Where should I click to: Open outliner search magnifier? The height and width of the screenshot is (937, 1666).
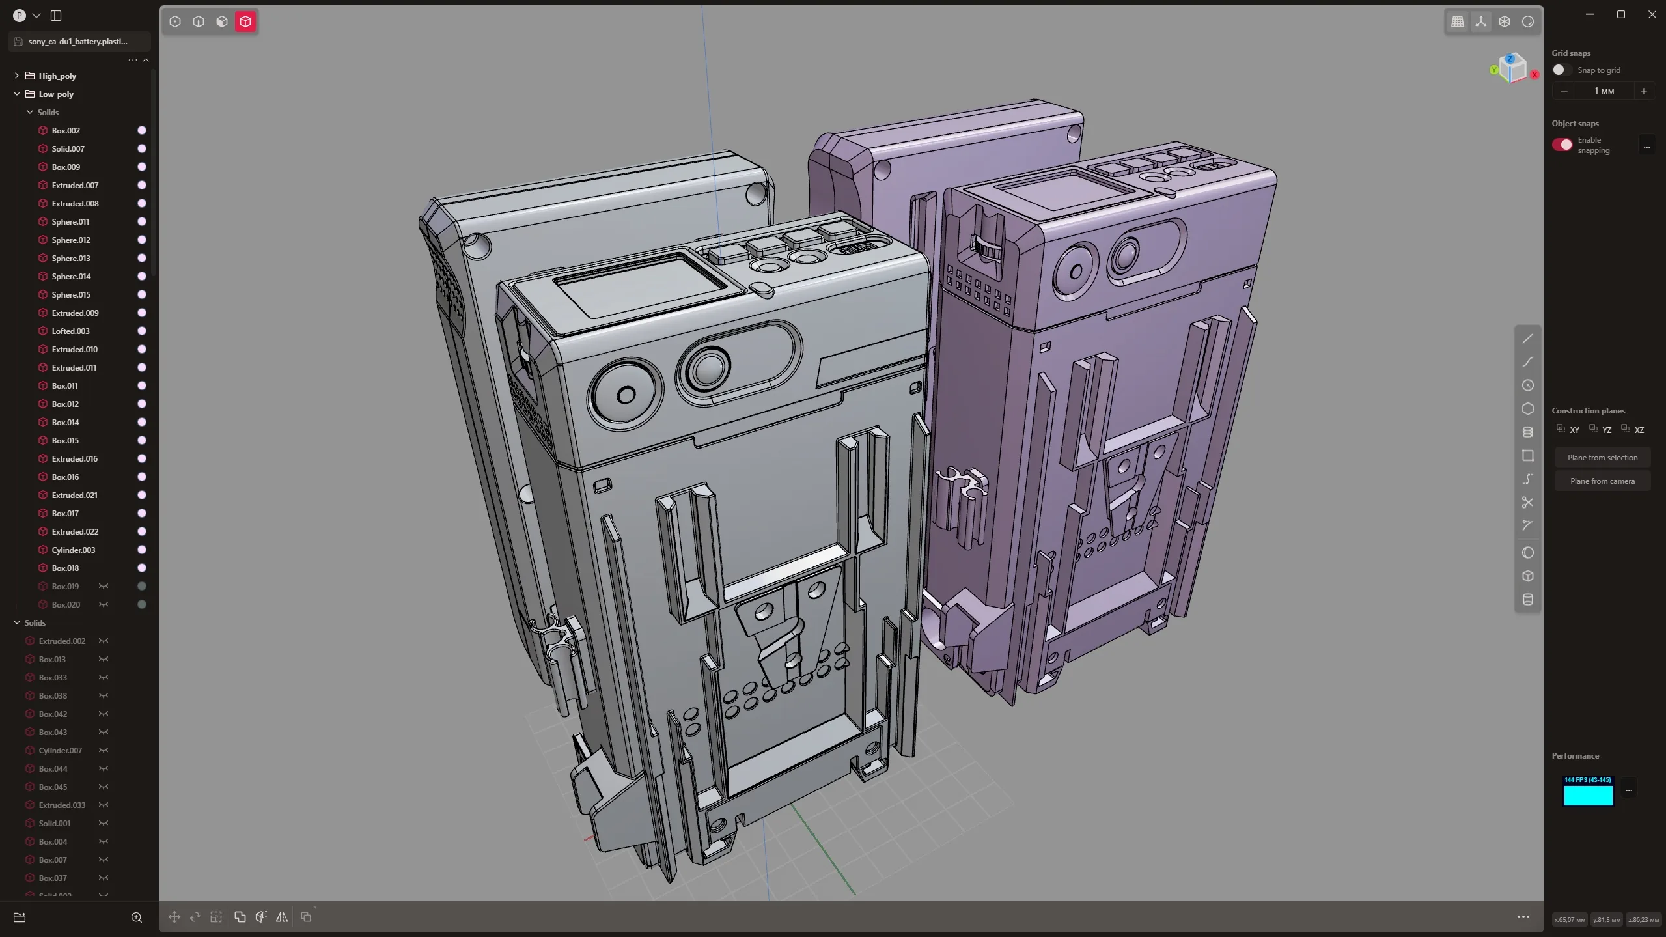pyautogui.click(x=137, y=917)
